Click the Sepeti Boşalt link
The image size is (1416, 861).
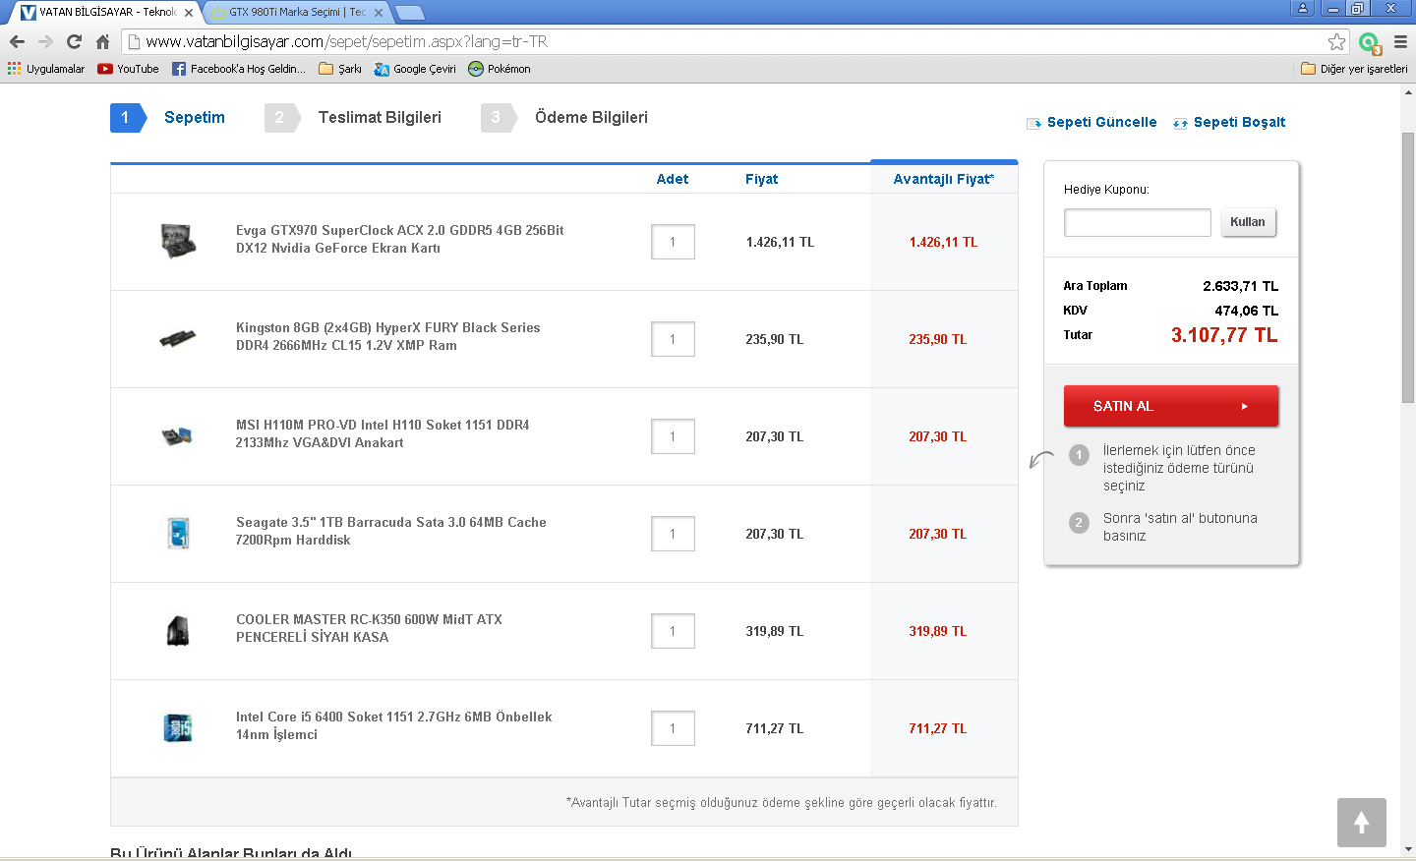pos(1229,123)
